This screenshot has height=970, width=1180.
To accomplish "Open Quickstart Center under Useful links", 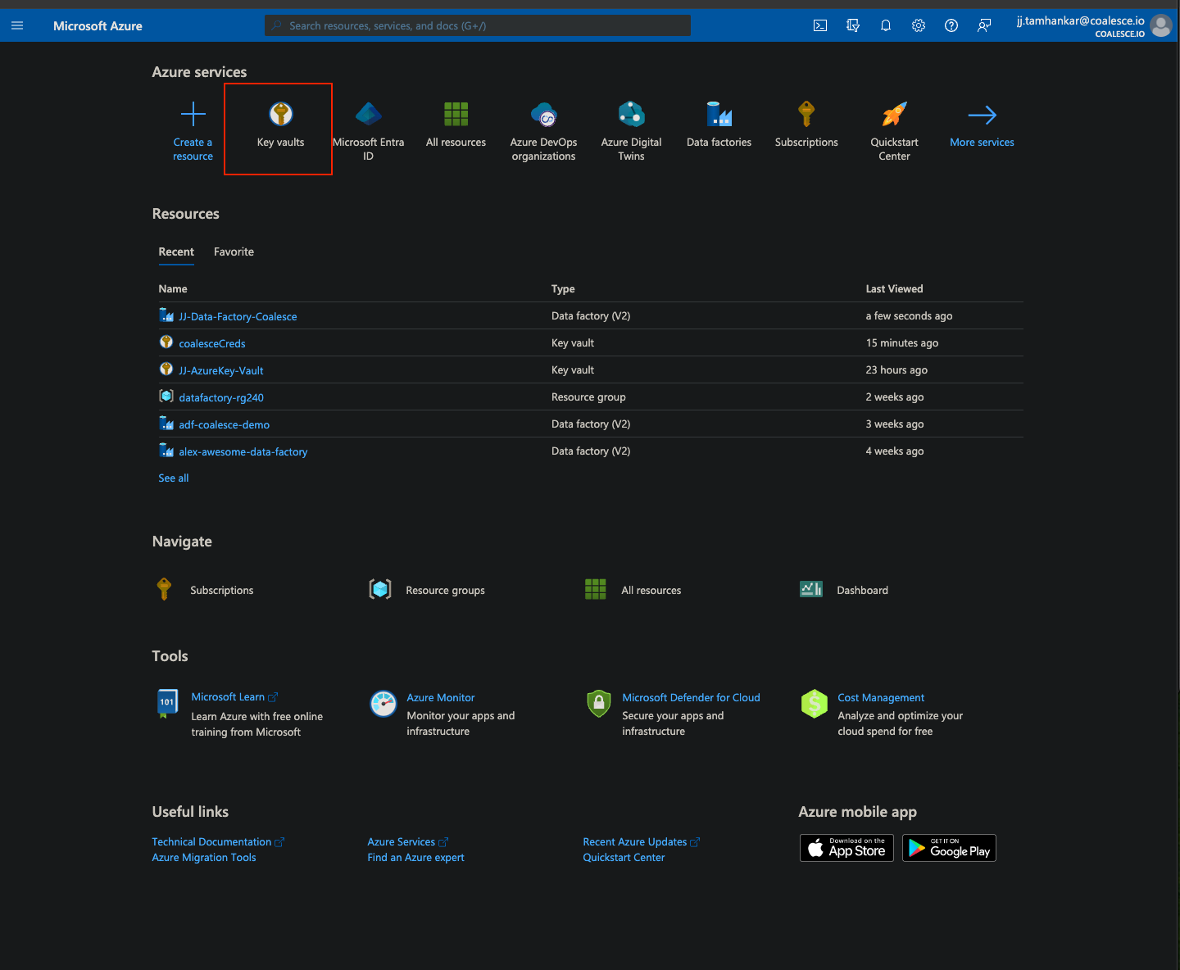I will (x=624, y=857).
